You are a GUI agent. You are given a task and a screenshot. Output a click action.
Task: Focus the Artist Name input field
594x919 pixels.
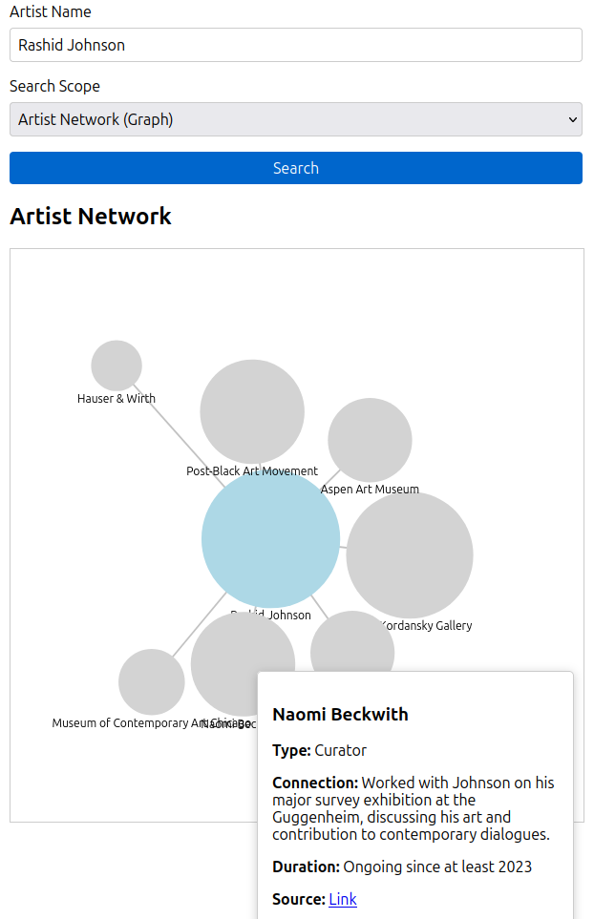pyautogui.click(x=296, y=45)
